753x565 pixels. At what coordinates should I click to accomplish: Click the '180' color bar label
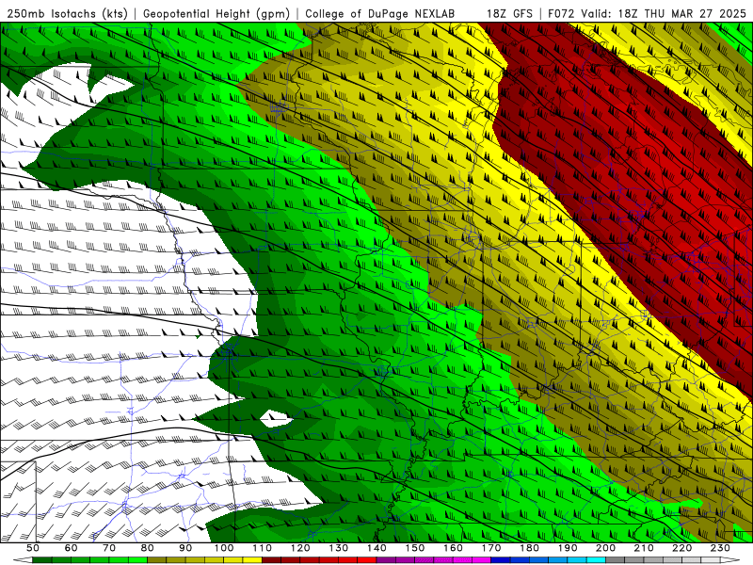pyautogui.click(x=529, y=548)
